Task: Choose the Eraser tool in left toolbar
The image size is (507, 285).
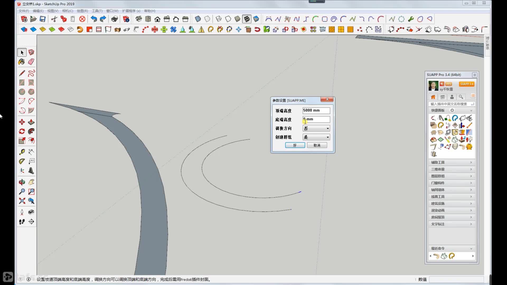Action: point(31,62)
